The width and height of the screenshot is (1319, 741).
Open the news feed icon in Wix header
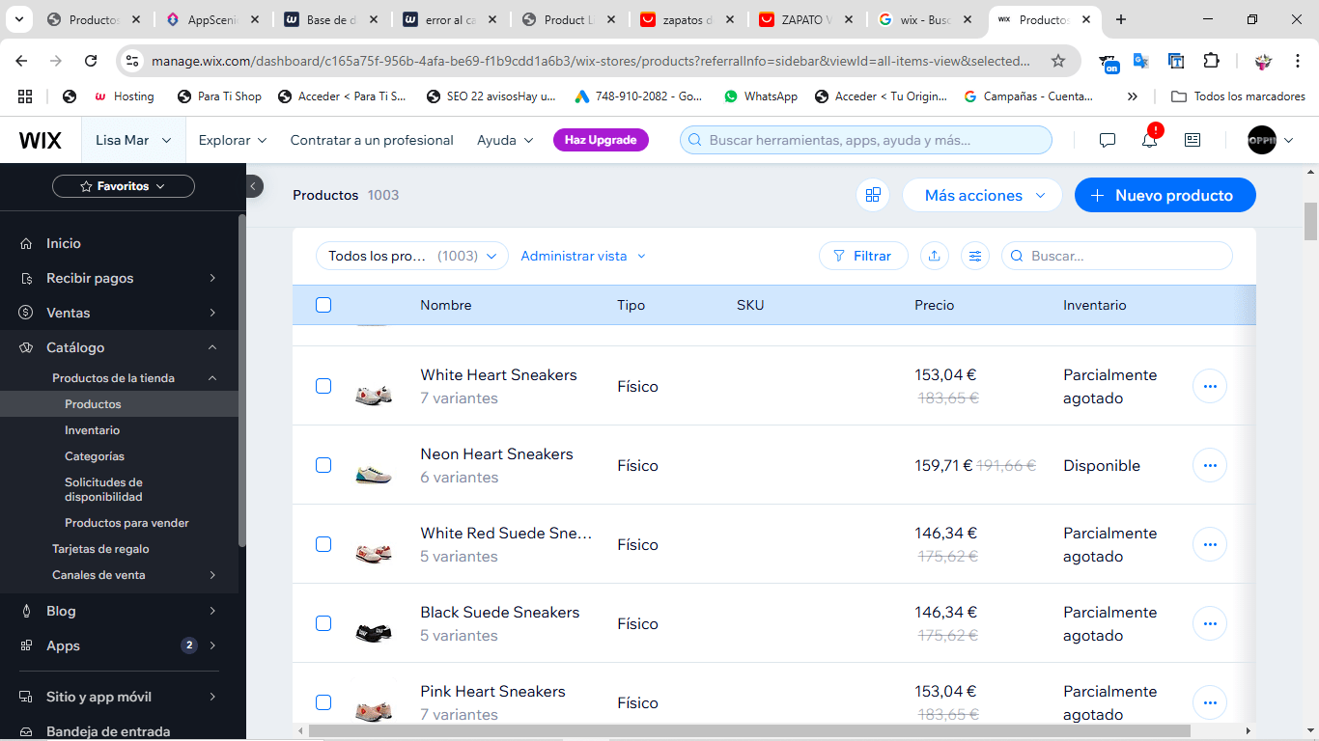1193,140
